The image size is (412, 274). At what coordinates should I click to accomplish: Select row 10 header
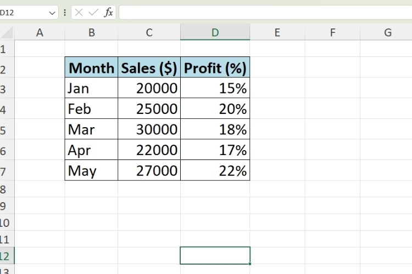click(7, 222)
